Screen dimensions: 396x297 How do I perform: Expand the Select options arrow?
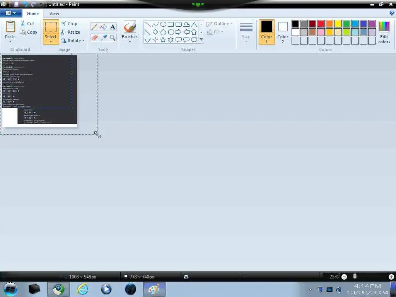coord(51,41)
